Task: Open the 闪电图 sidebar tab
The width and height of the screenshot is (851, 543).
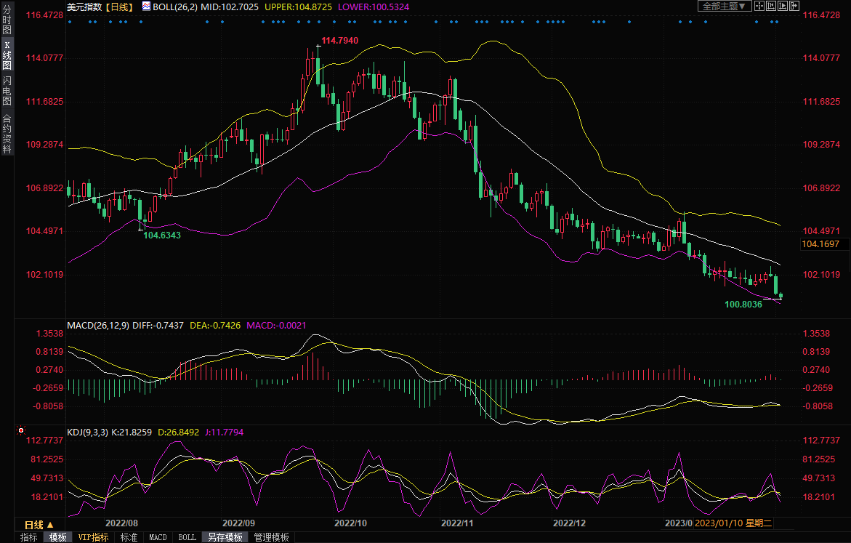Action: tap(7, 90)
